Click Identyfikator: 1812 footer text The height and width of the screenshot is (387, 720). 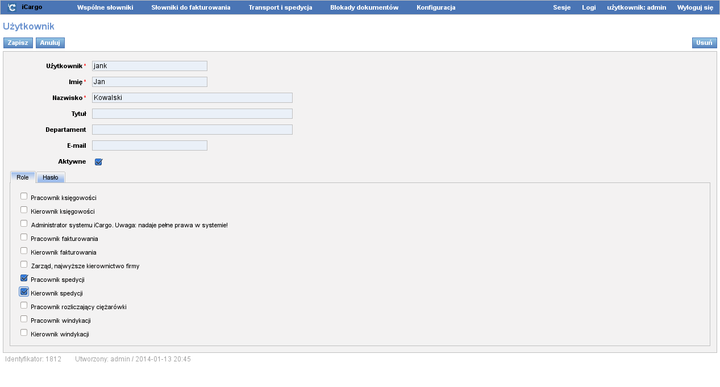coord(33,359)
